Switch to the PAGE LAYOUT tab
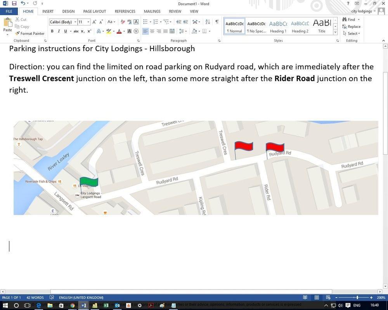388x310 pixels. point(95,11)
